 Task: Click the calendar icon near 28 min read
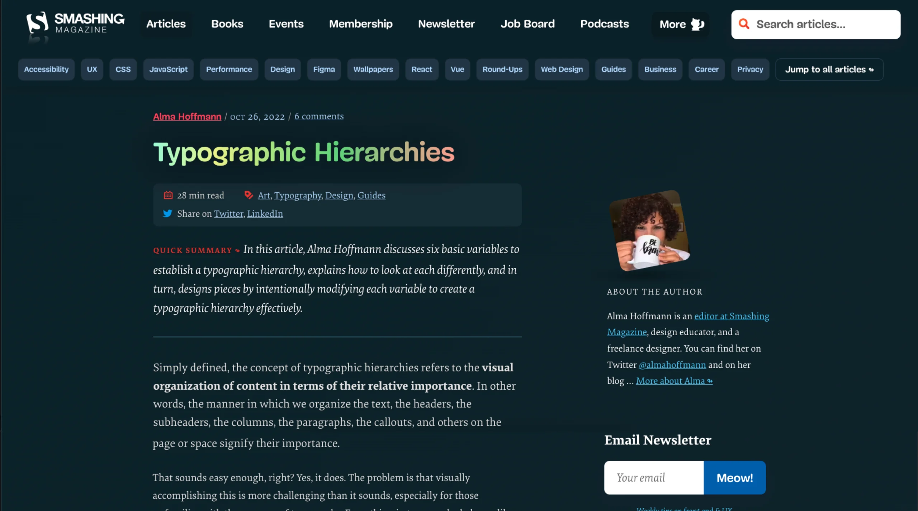tap(168, 195)
